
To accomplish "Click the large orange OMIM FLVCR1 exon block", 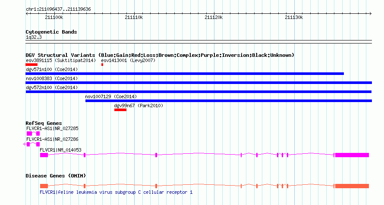I will [352, 186].
